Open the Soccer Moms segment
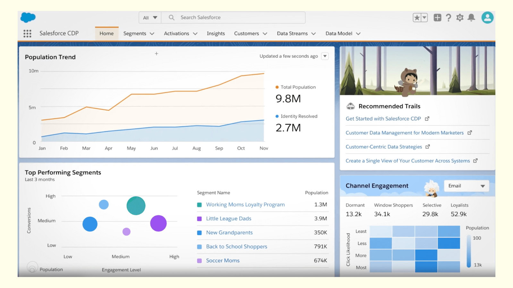 click(223, 260)
